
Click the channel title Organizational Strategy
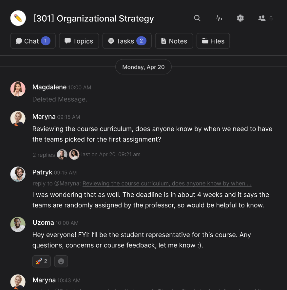point(93,18)
